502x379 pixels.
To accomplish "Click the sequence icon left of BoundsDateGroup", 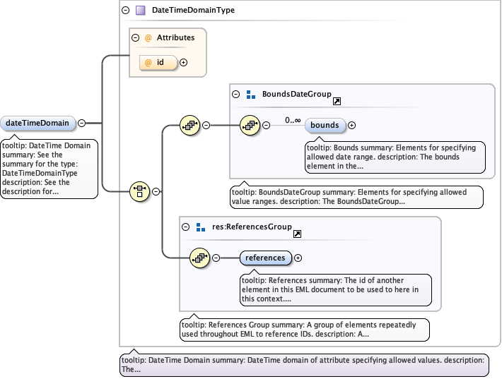I will 191,126.
